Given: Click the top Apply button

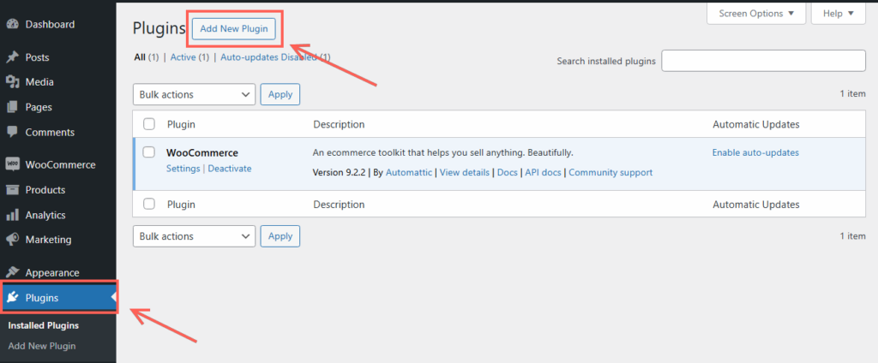Looking at the screenshot, I should tap(280, 94).
